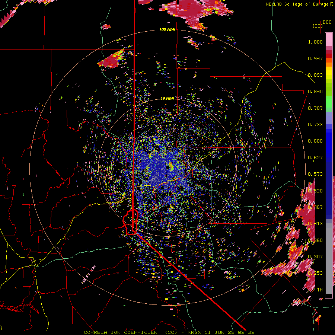The width and height of the screenshot is (335, 335).
Task: Click the 0.893 scale value
Action: click(315, 75)
